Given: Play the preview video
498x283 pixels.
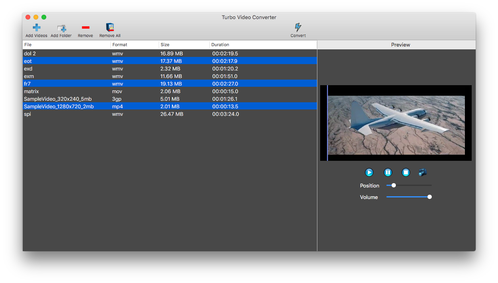Looking at the screenshot, I should (x=369, y=172).
